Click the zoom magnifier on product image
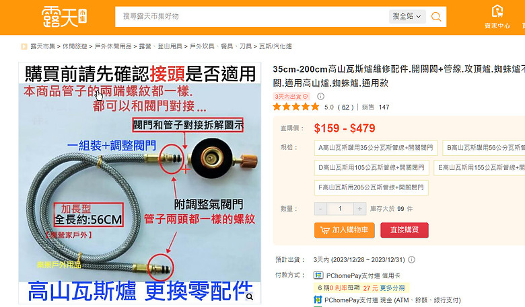The width and height of the screenshot is (525, 307). click(250, 297)
